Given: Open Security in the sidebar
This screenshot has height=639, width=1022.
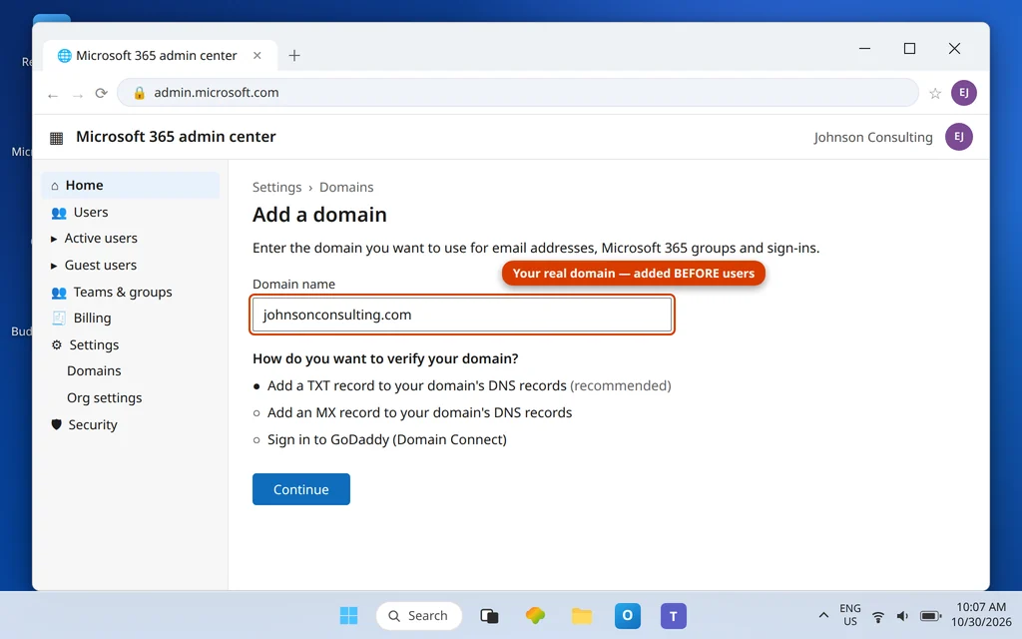Looking at the screenshot, I should 93,424.
